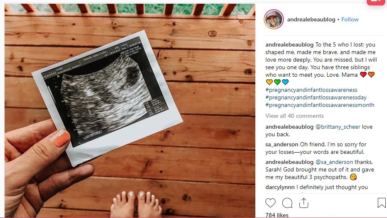387x218 pixels.
Task: Click the red button at top right corner
Action: pyautogui.click(x=376, y=2)
